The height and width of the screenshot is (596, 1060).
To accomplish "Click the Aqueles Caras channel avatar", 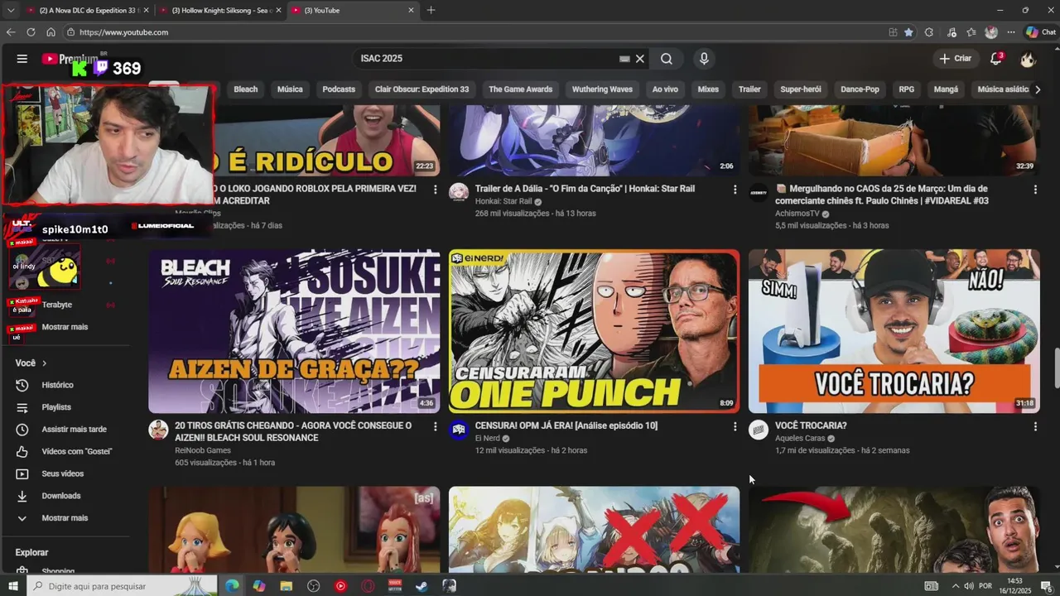I will [759, 430].
